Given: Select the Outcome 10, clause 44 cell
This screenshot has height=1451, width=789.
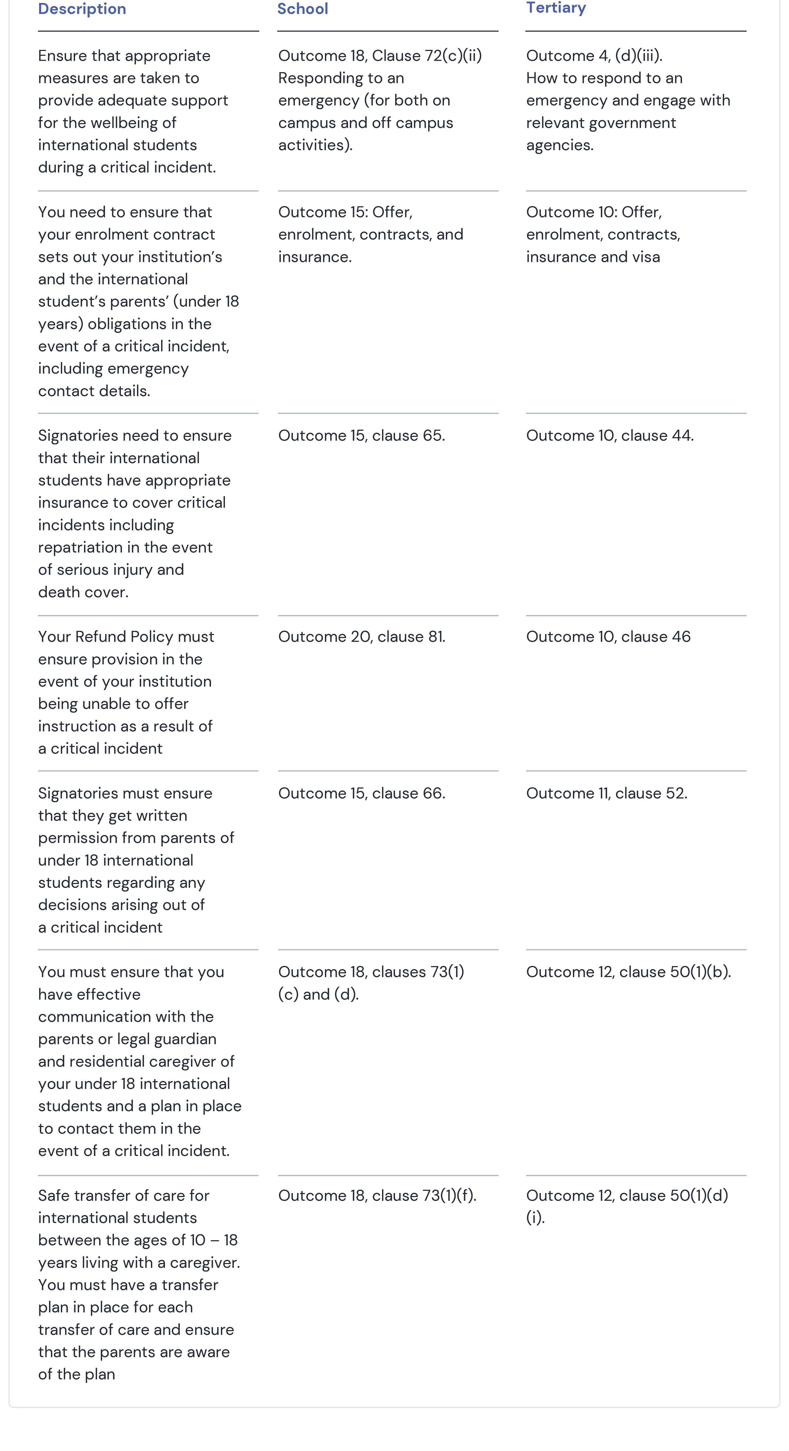Looking at the screenshot, I should 610,435.
